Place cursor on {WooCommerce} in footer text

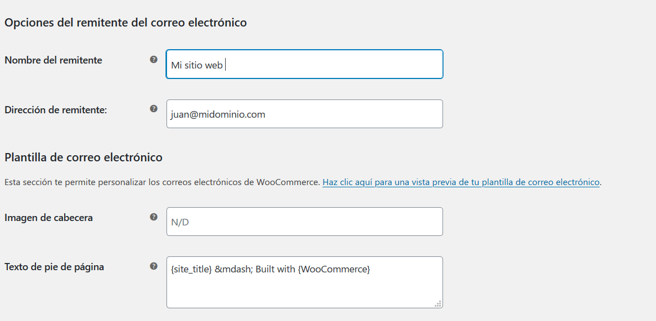pos(334,270)
